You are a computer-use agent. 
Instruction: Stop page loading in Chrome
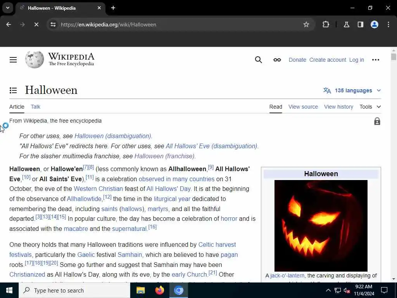click(x=36, y=24)
